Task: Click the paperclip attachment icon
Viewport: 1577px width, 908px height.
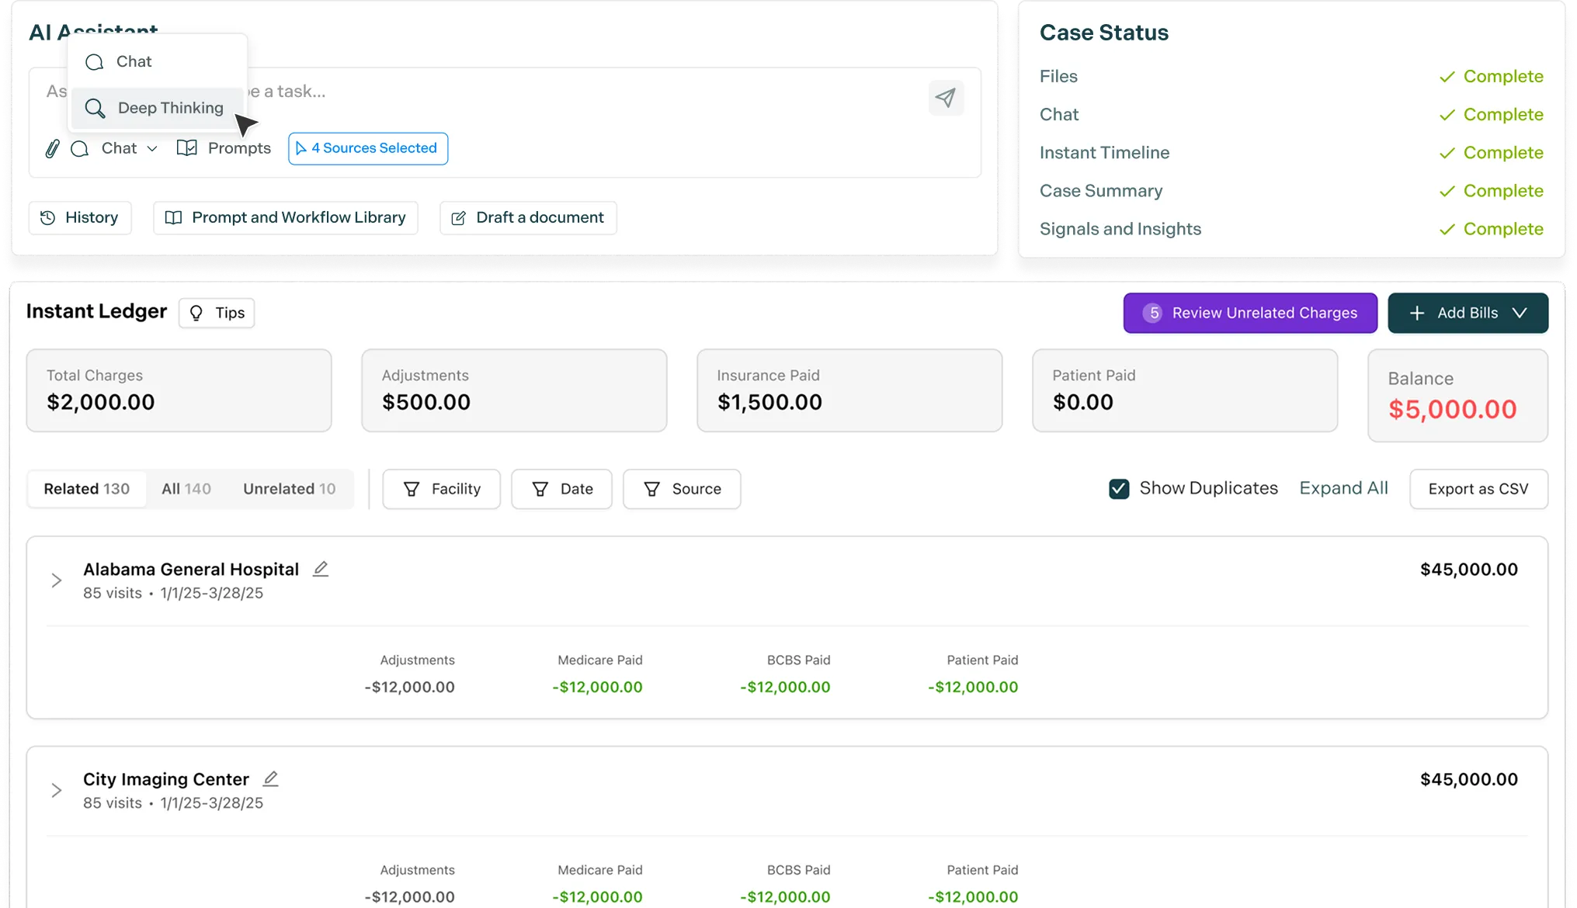Action: point(52,148)
